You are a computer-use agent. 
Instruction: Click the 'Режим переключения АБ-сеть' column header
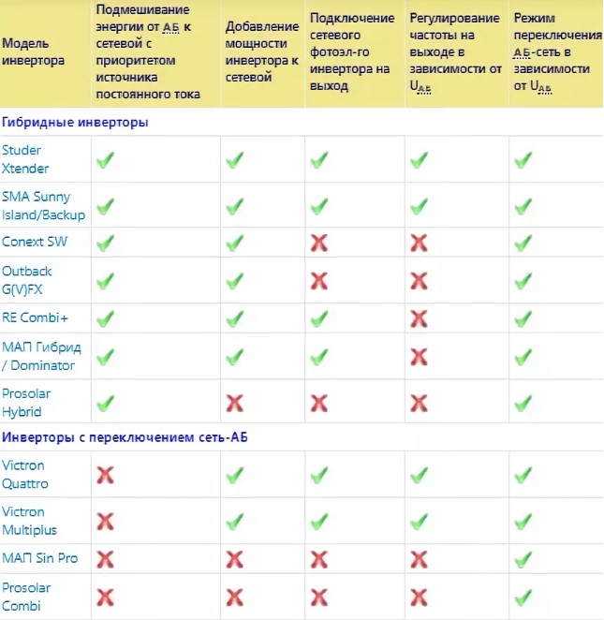(552, 52)
